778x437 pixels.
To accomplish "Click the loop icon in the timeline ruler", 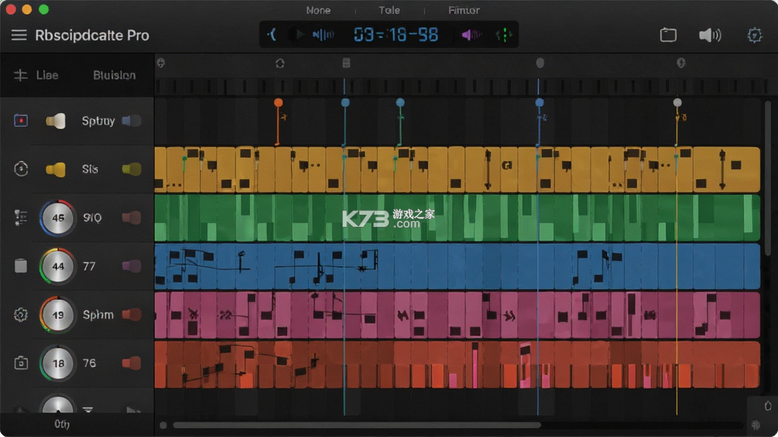I will click(x=280, y=64).
